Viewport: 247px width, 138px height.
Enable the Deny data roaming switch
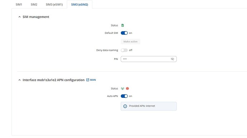124,50
